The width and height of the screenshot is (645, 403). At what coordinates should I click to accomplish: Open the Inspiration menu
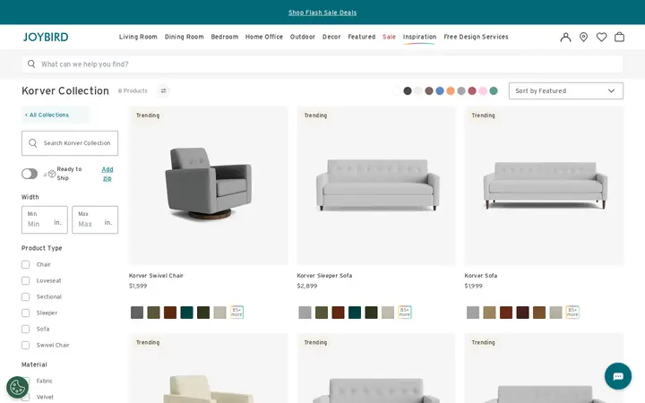419,37
